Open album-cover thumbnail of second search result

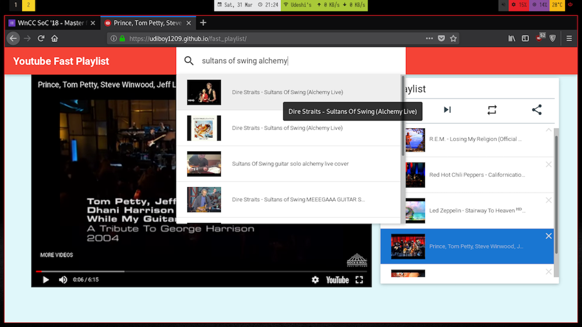click(x=204, y=128)
